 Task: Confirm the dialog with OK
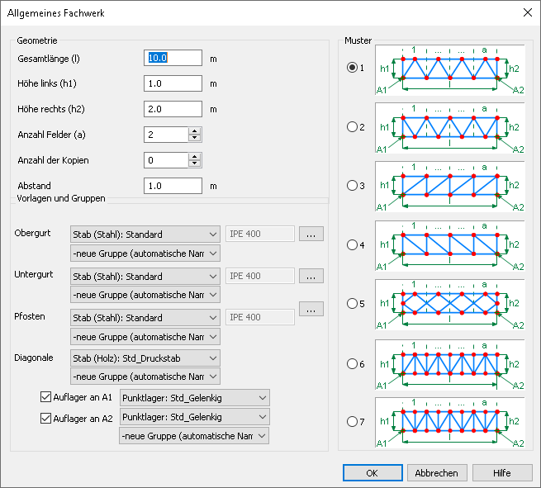click(x=372, y=472)
